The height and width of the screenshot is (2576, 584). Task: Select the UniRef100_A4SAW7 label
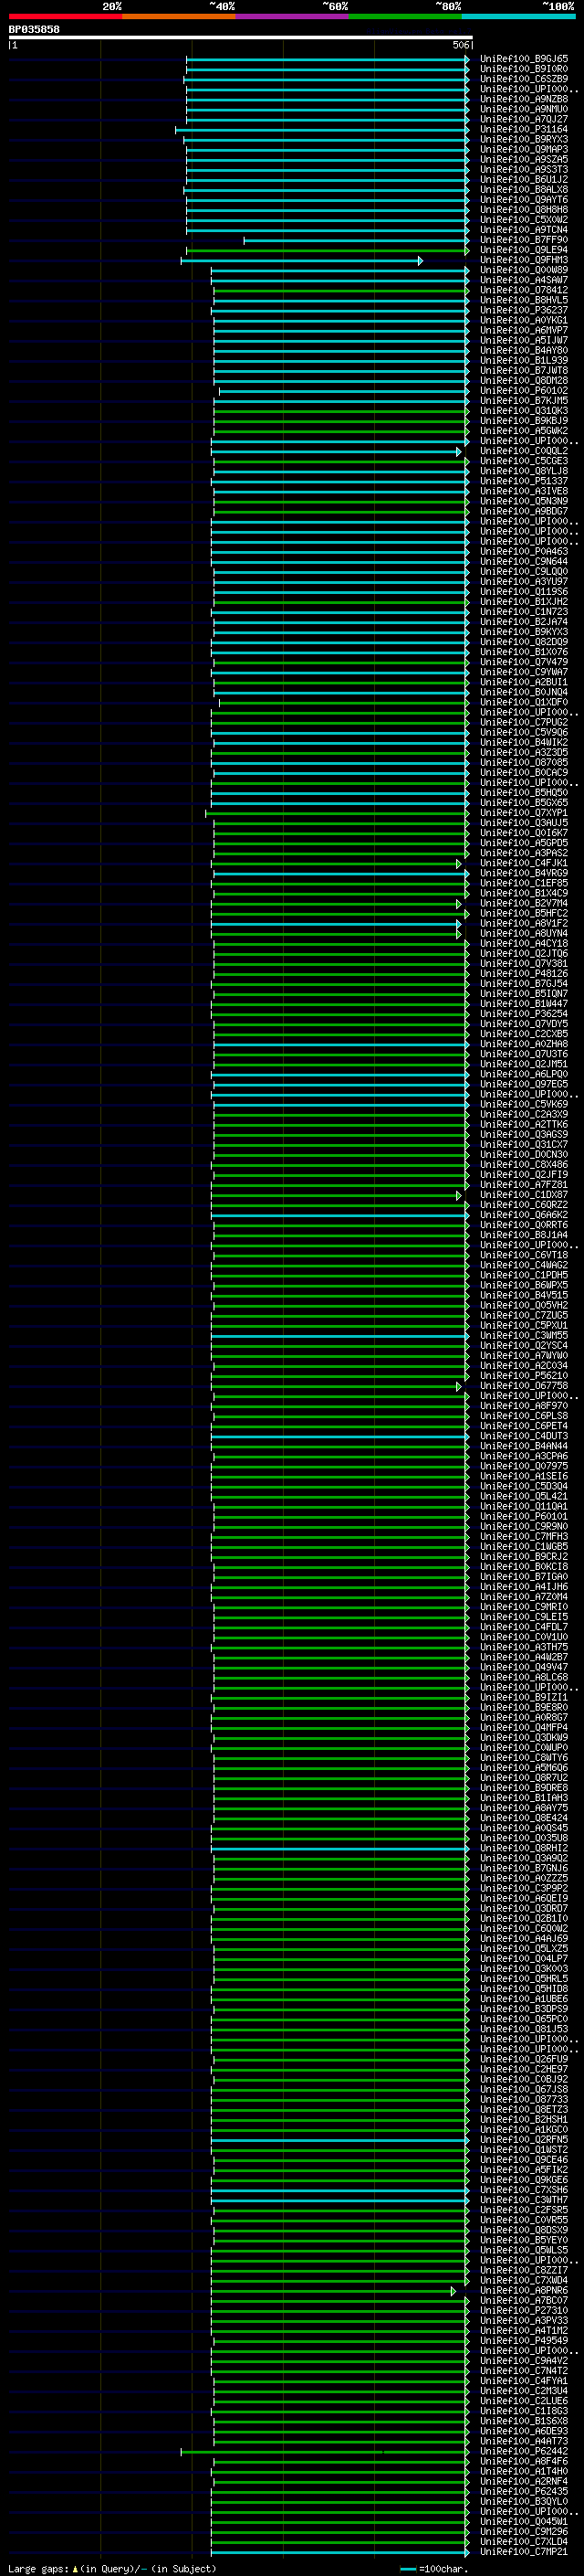coord(524,280)
